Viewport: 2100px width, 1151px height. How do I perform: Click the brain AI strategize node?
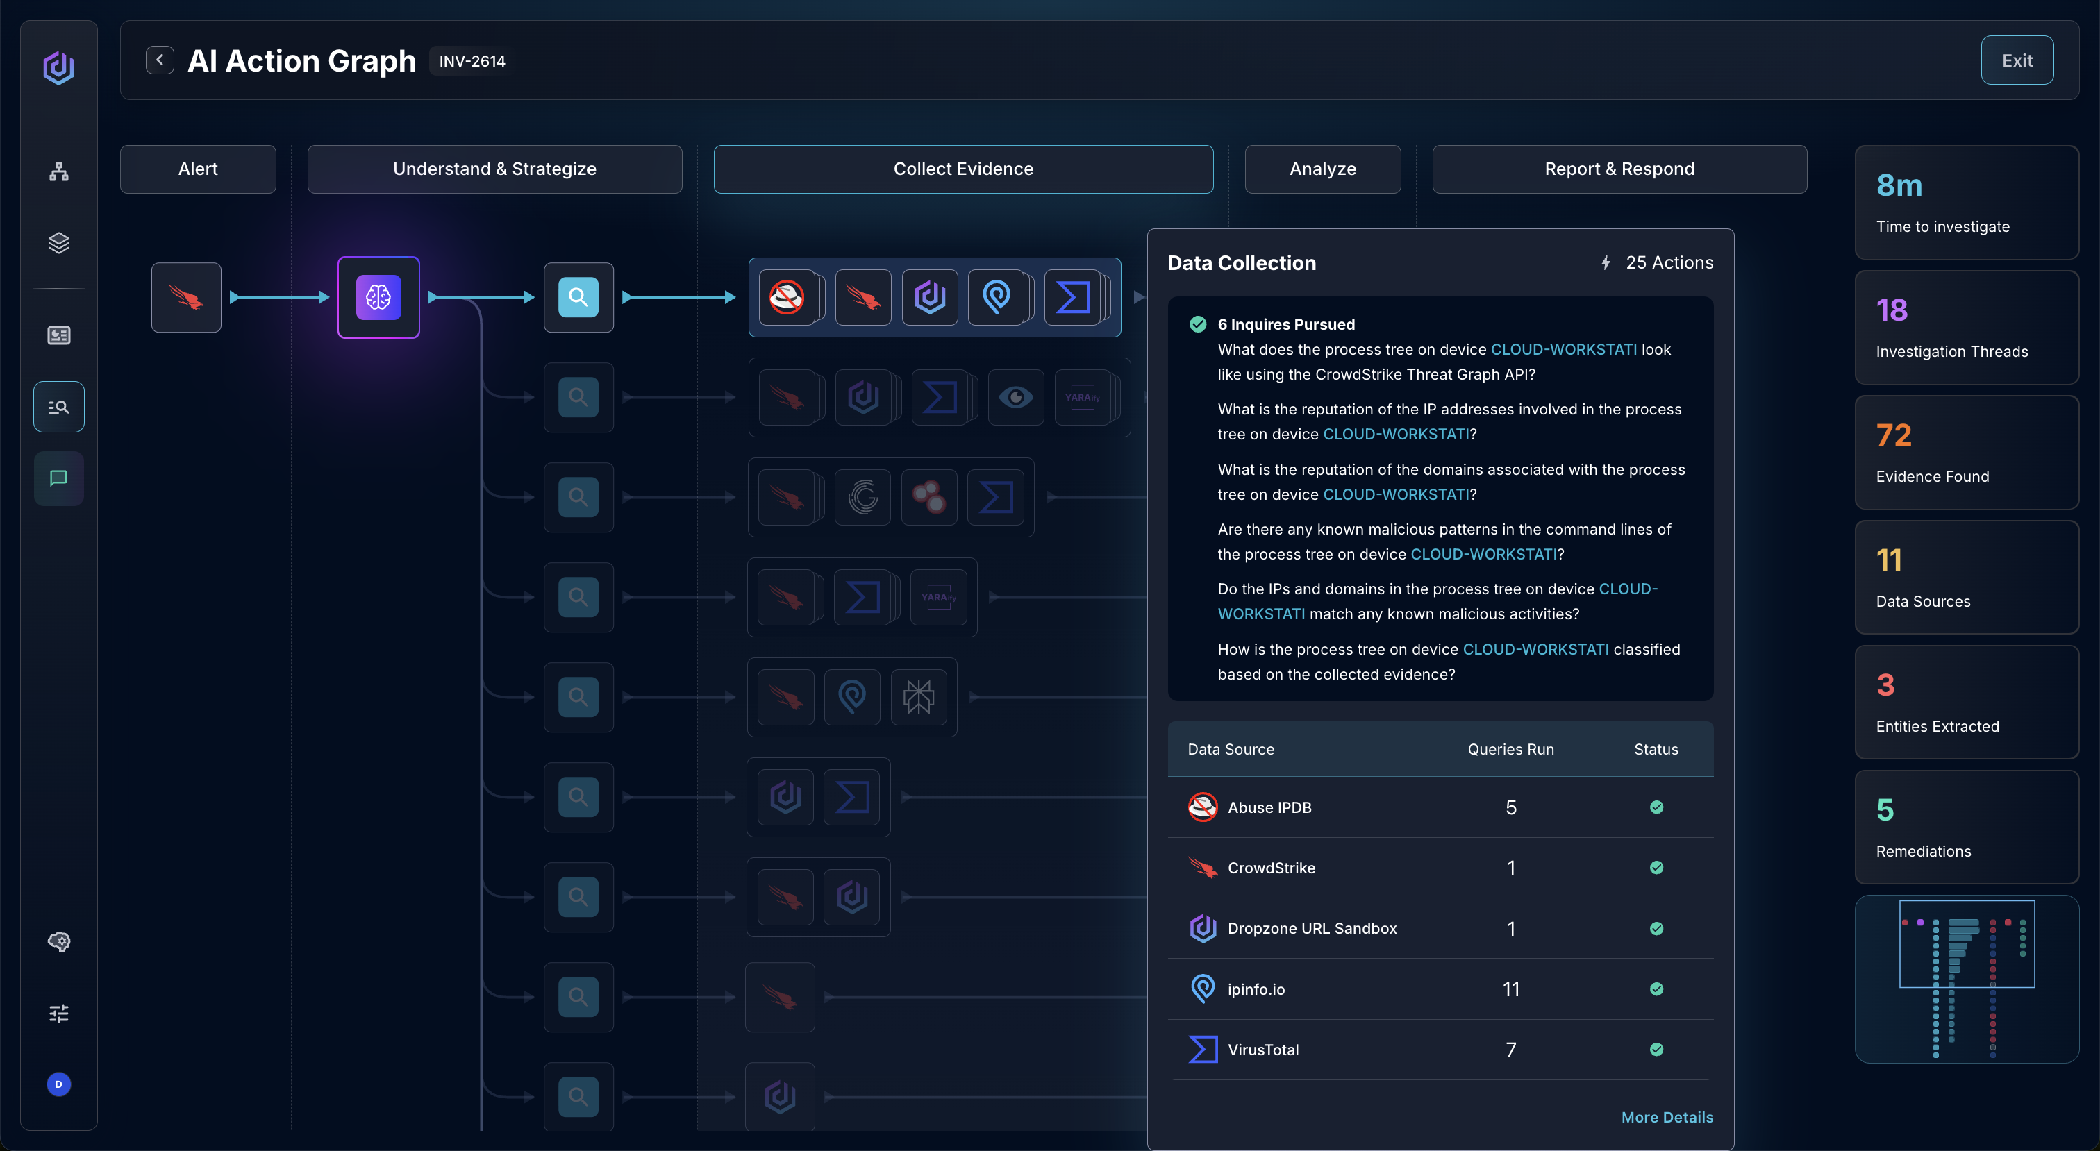tap(378, 298)
